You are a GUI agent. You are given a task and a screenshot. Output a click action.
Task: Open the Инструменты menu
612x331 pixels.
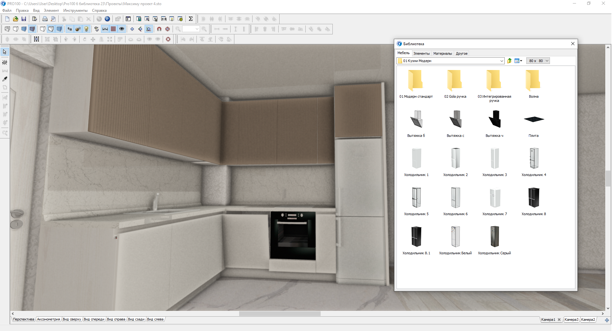[x=75, y=11]
